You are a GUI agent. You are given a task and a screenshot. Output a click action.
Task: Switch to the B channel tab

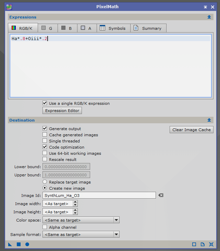(x=67, y=28)
